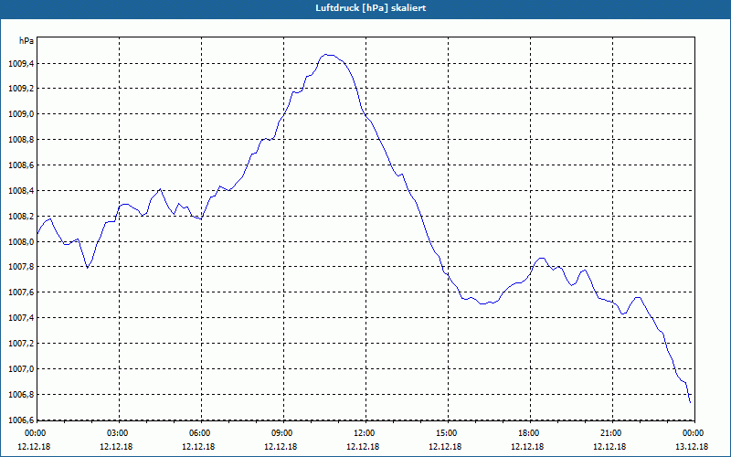The width and height of the screenshot is (731, 457).
Task: Pick the 12.12.18 date under 18:00
Action: click(x=527, y=447)
